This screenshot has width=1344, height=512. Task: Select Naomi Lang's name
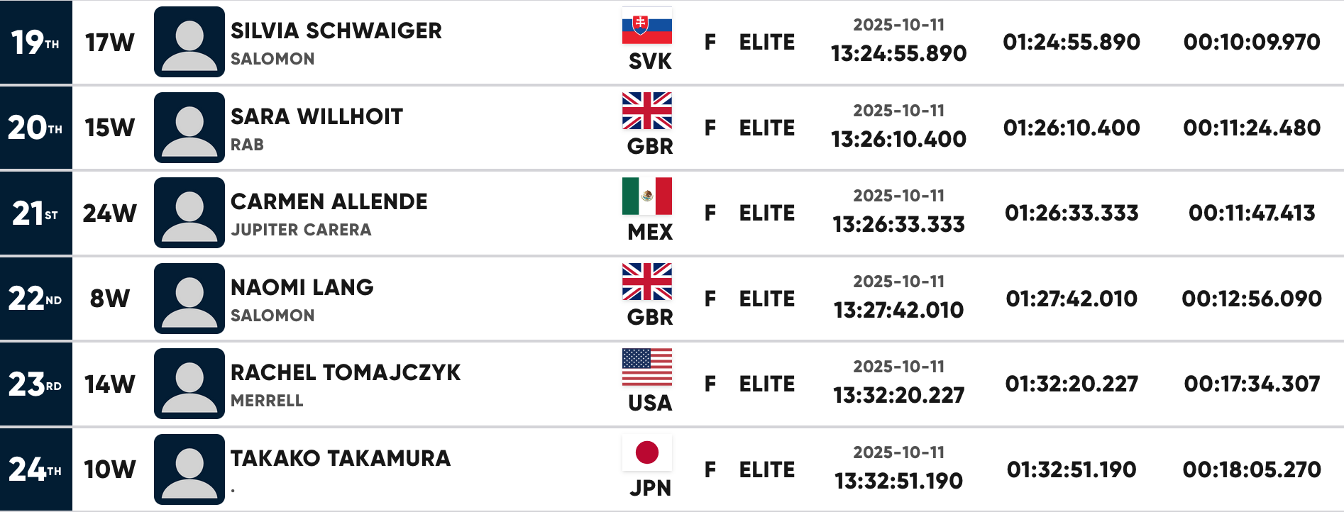(302, 287)
